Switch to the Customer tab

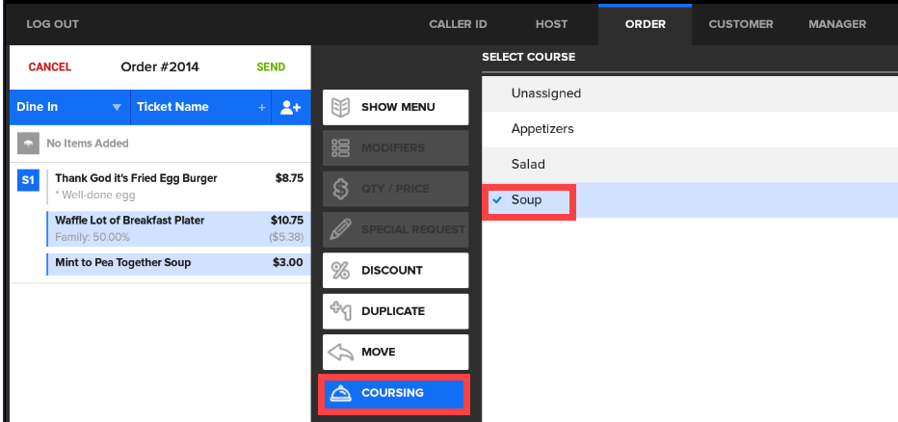[740, 24]
